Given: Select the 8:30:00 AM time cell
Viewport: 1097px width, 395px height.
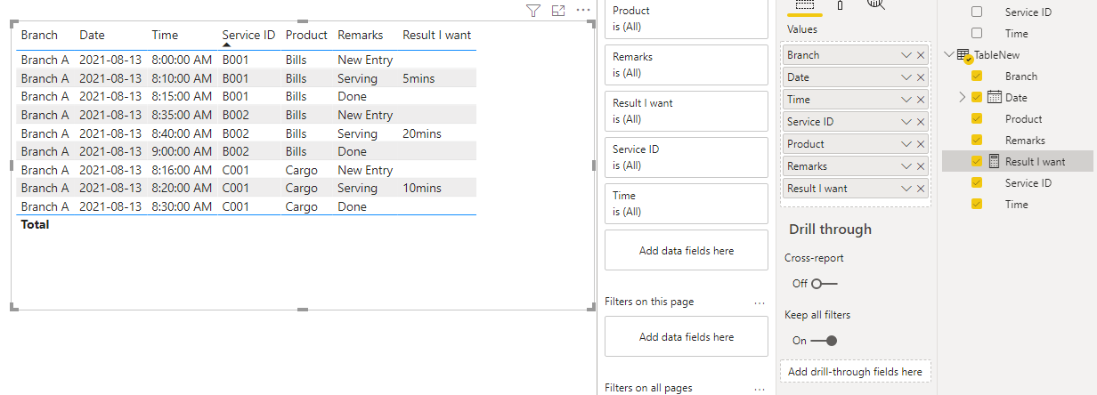Looking at the screenshot, I should [x=182, y=206].
